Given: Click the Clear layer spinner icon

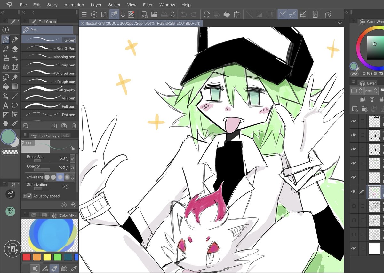Looking at the screenshot, I should pyautogui.click(x=206, y=14).
